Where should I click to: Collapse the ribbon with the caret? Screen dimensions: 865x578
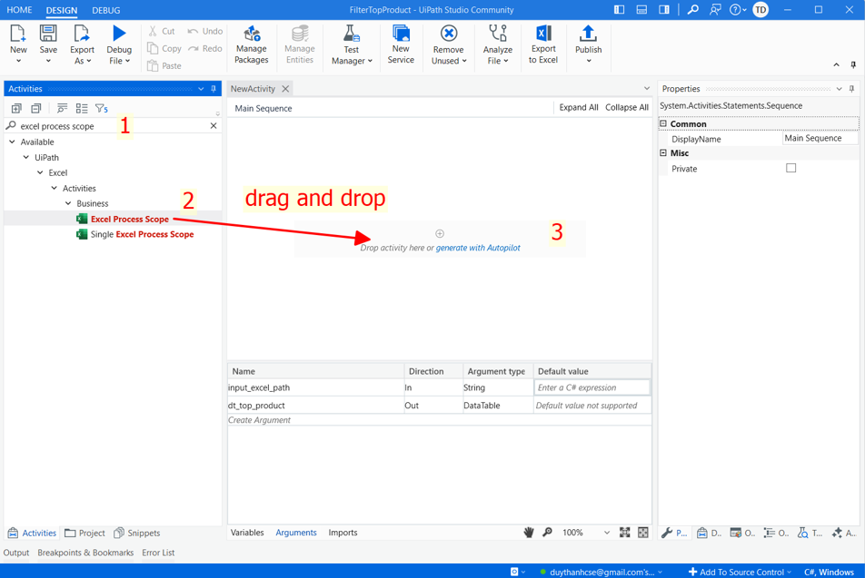836,65
